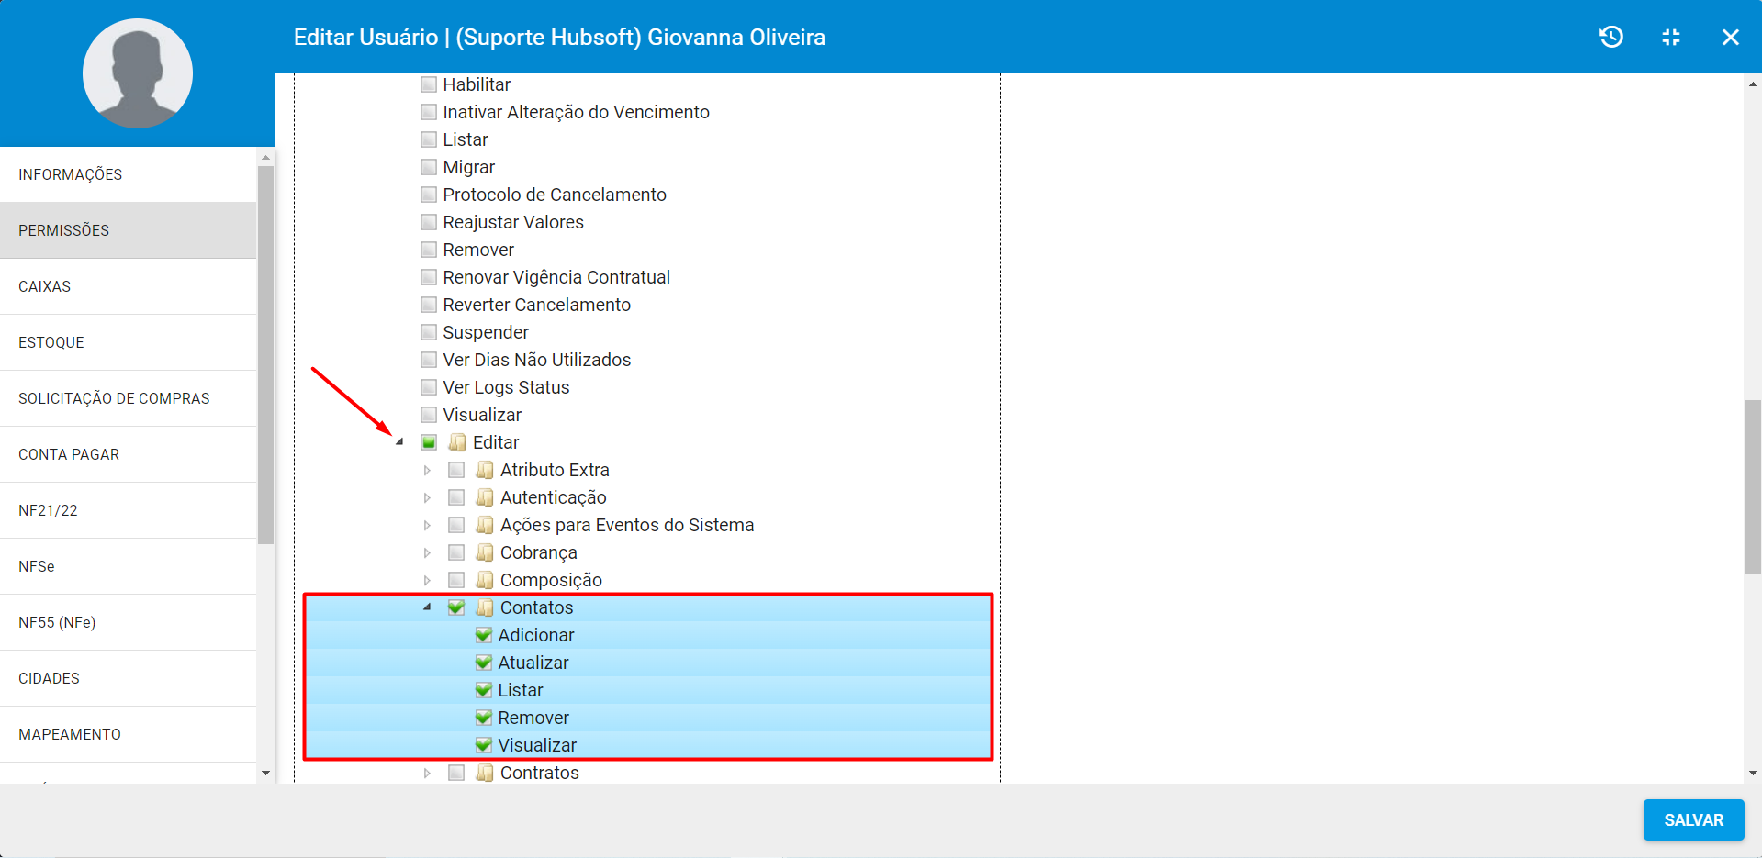Toggle the Editar group checkbox
The height and width of the screenshot is (858, 1762).
(429, 442)
